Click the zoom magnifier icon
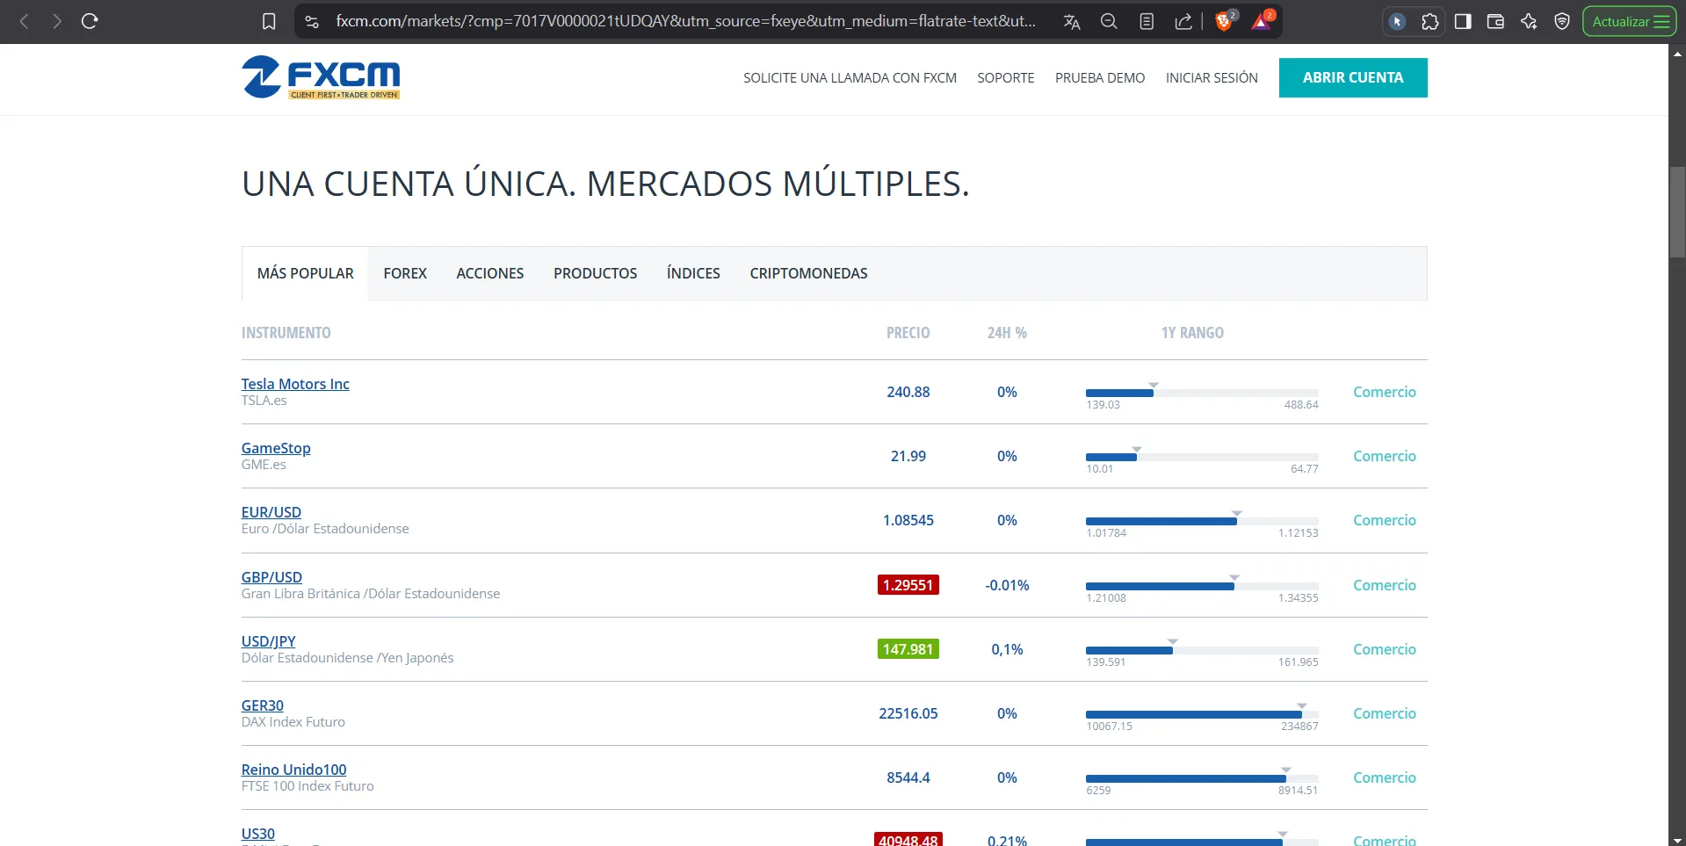 1109,21
